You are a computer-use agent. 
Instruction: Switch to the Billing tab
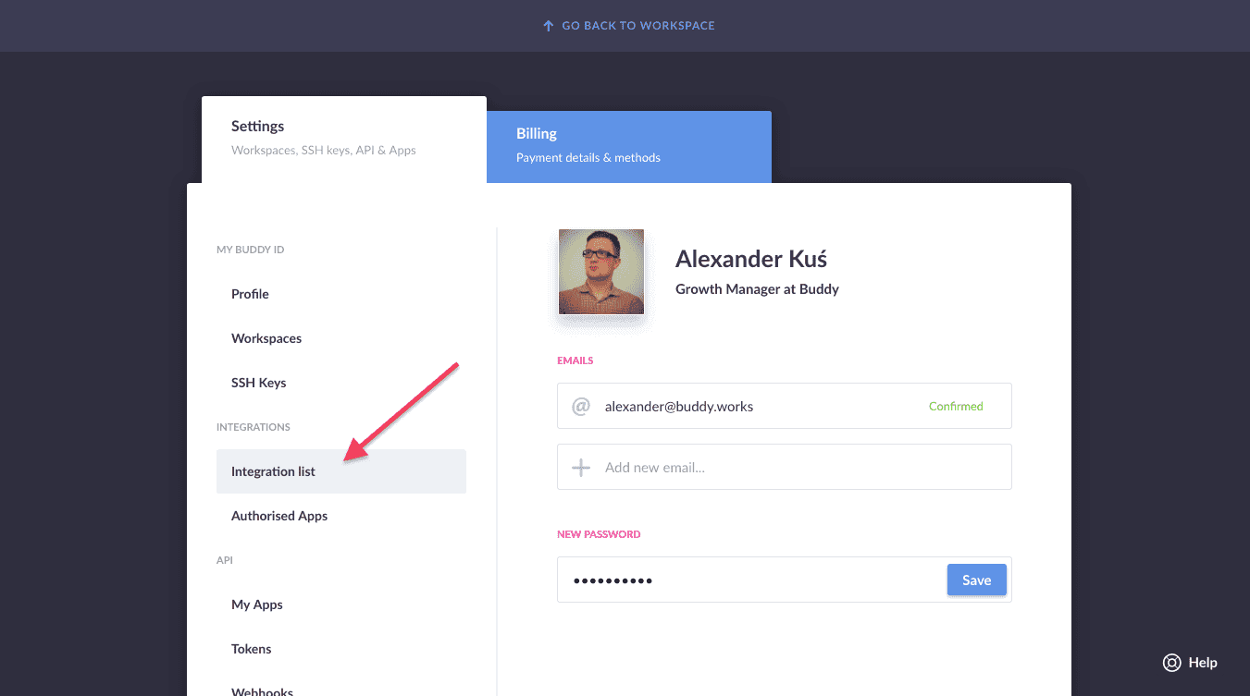(x=629, y=147)
